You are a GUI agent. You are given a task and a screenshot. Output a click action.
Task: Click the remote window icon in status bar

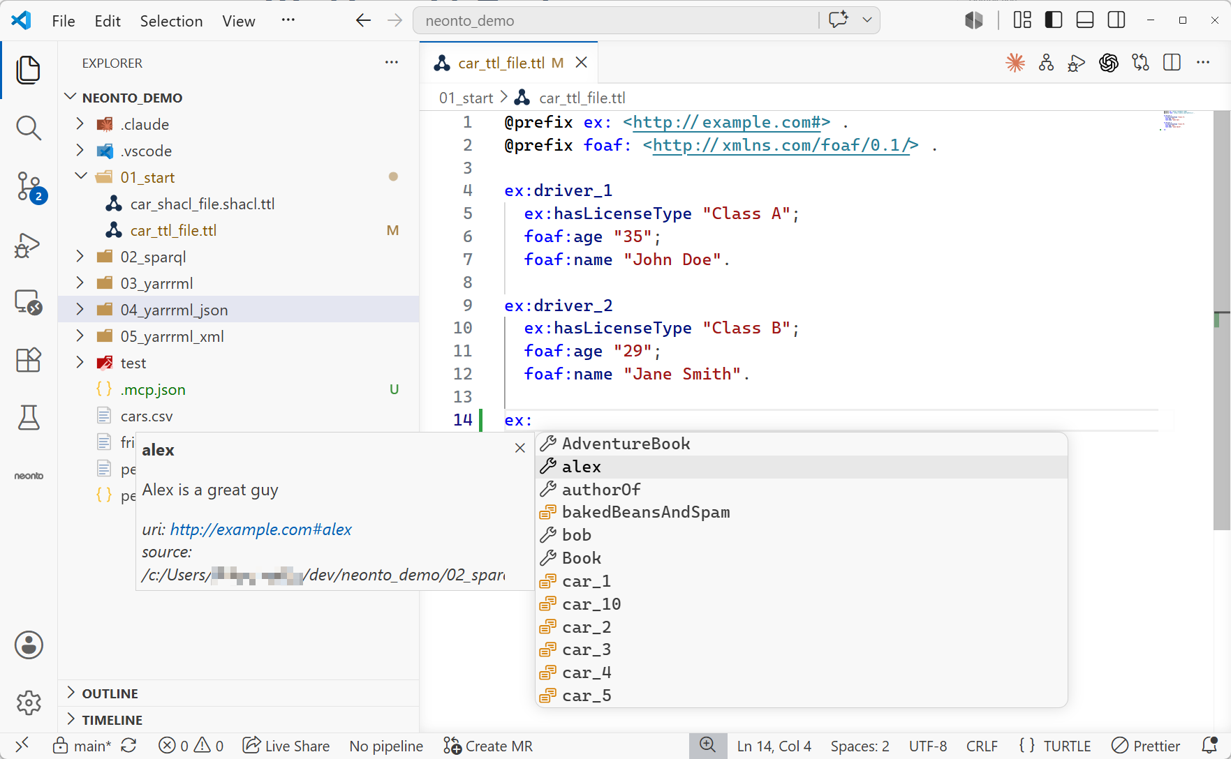pyautogui.click(x=22, y=745)
